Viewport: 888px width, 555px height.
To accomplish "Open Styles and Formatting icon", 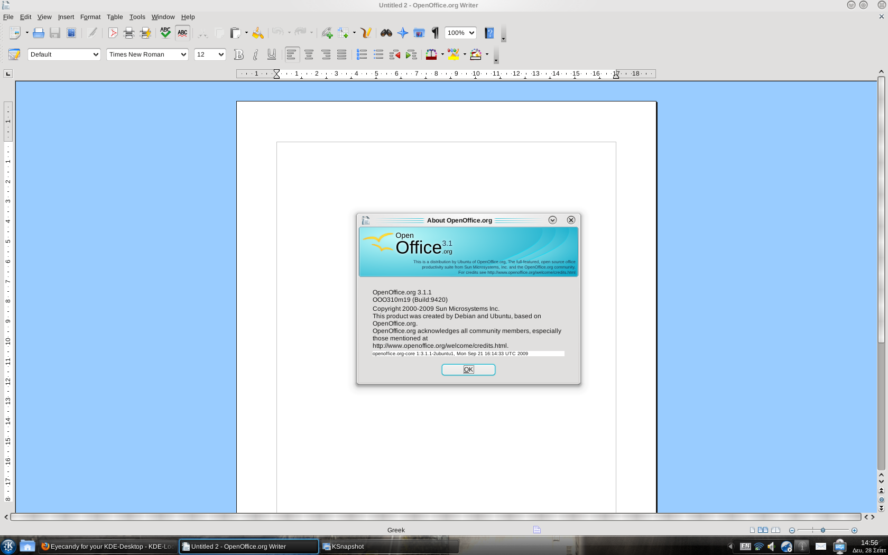I will click(x=14, y=54).
